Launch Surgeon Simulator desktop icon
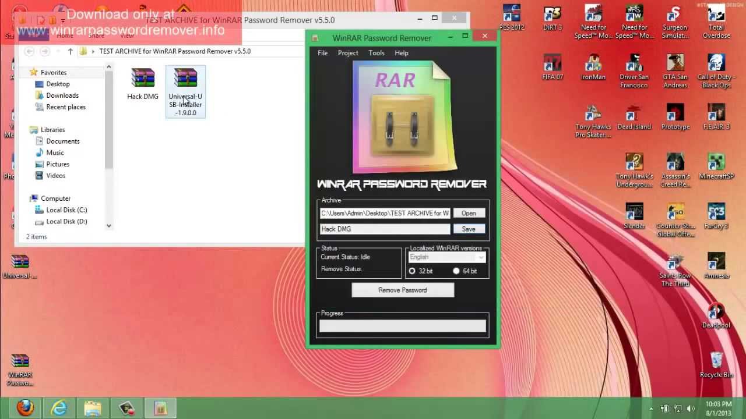Image resolution: width=746 pixels, height=419 pixels. (x=675, y=22)
